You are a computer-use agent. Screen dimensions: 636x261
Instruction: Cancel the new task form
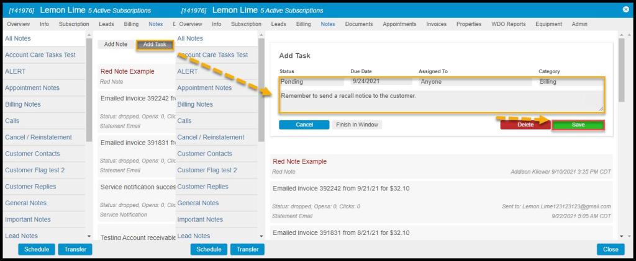point(304,125)
